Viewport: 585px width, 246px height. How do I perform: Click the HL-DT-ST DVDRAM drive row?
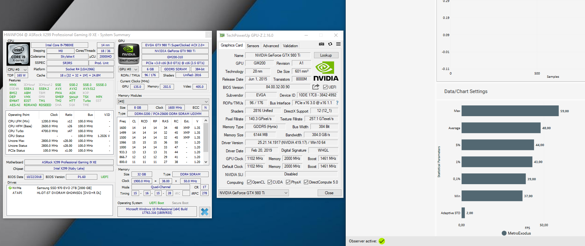coord(60,193)
